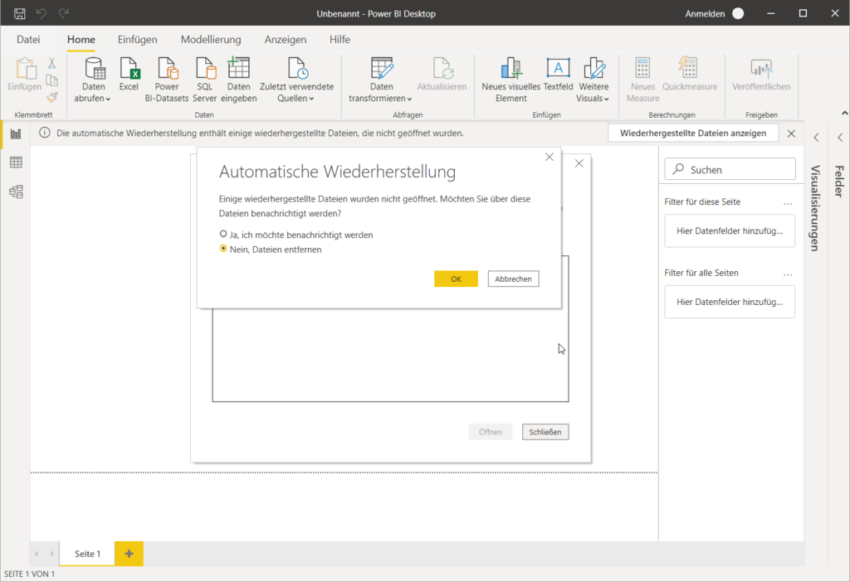The height and width of the screenshot is (582, 850).
Task: Switch to Model view in sidebar
Action: tap(17, 192)
